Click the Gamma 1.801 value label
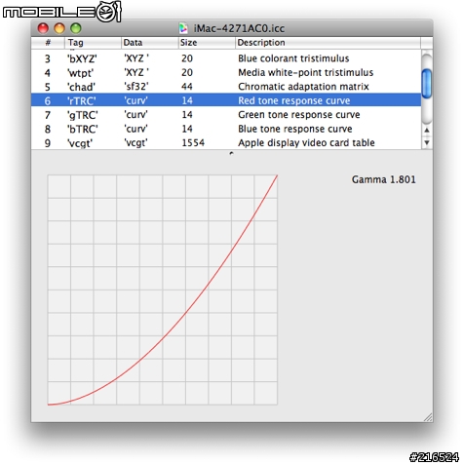The height and width of the screenshot is (465, 464). click(384, 179)
